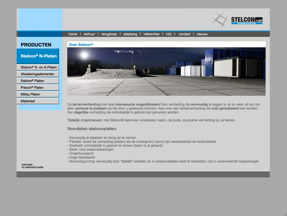
Task: Click the paved terrain banner photo
Action: coord(166,72)
